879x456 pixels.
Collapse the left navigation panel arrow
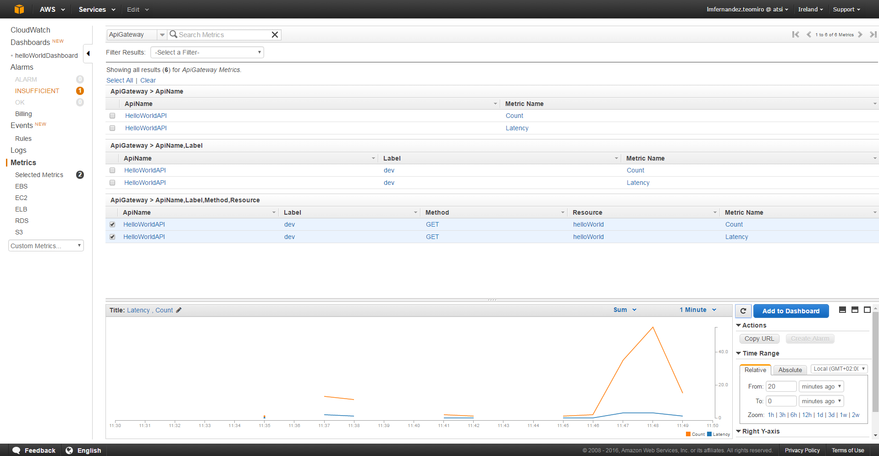click(x=88, y=54)
